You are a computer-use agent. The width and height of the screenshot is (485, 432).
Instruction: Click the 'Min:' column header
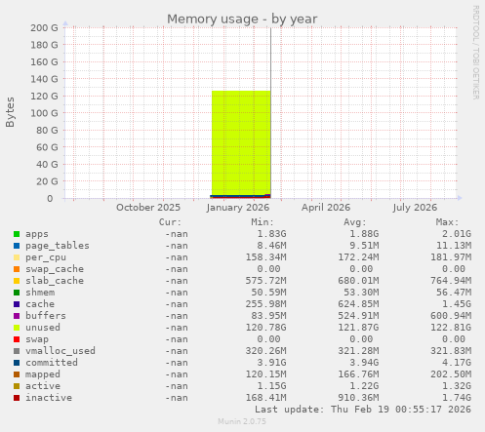[x=263, y=222]
